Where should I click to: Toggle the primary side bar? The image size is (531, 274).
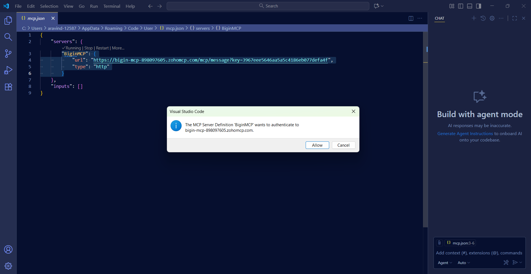click(461, 6)
